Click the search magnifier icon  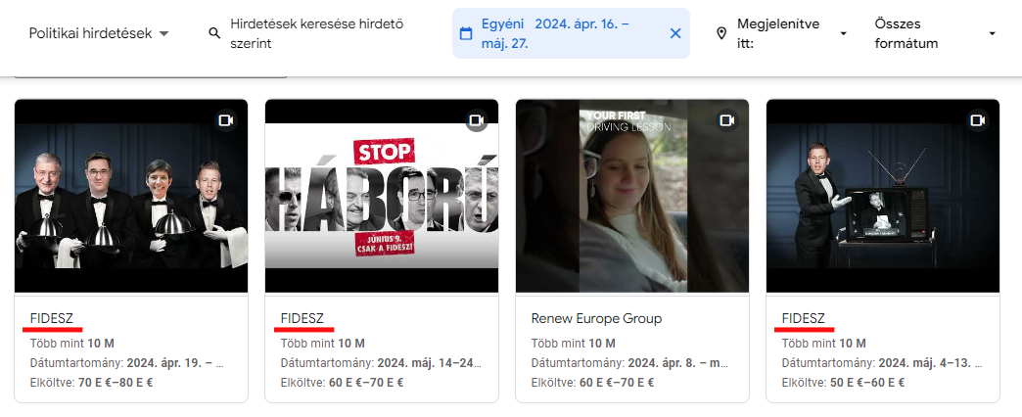click(x=214, y=33)
